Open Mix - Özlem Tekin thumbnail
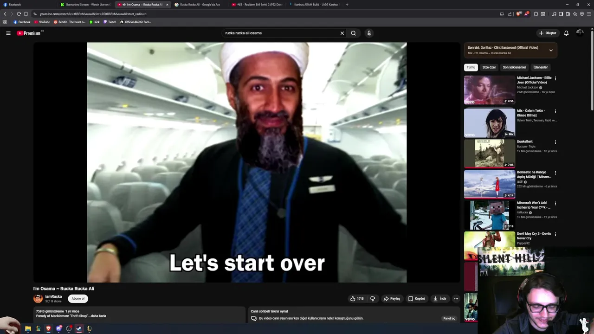The width and height of the screenshot is (594, 334). [490, 122]
